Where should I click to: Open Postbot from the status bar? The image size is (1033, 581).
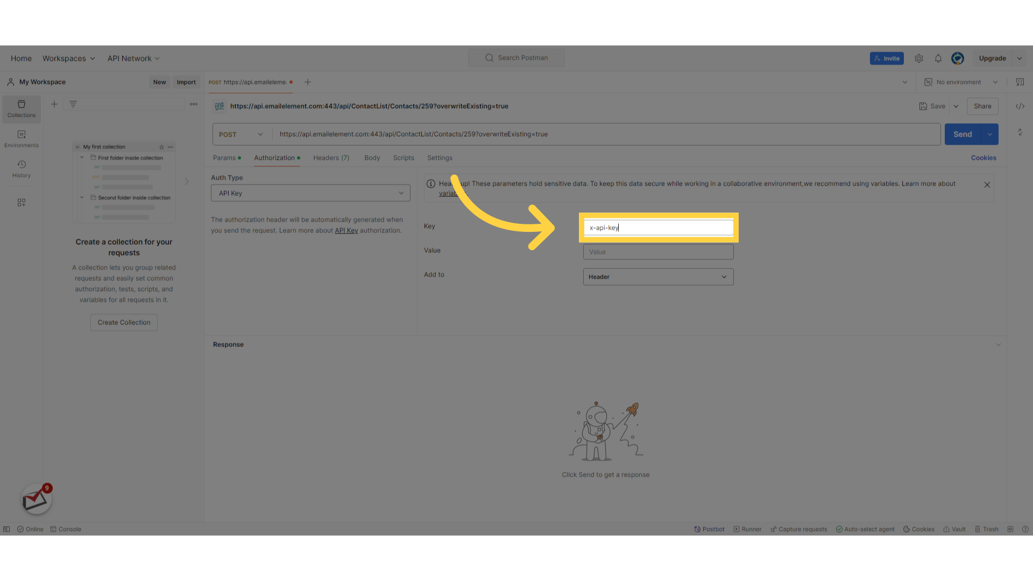coord(709,529)
